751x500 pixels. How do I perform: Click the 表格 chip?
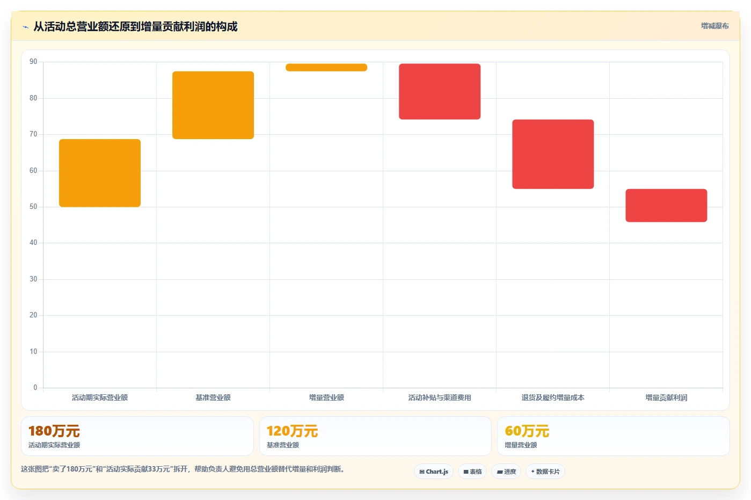[x=472, y=472]
